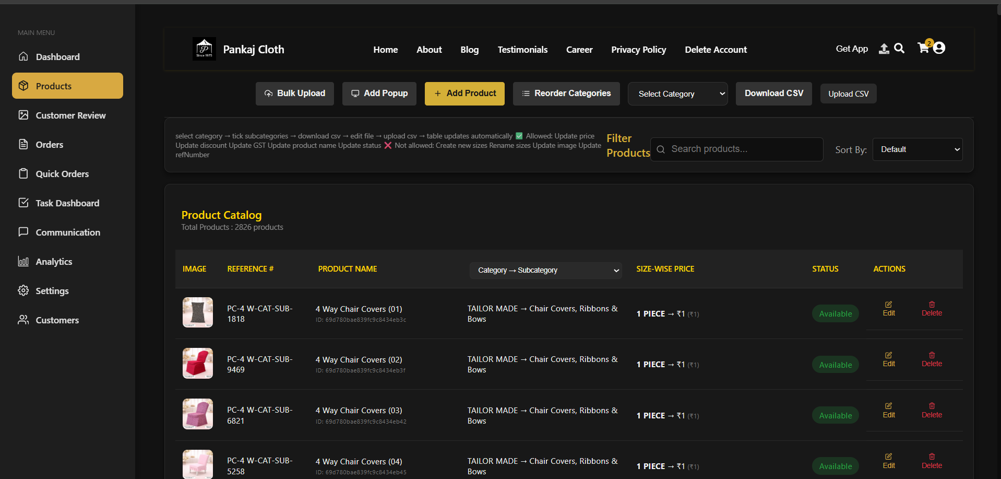Click the Pankaj Cloth logo image
Viewport: 1001px width, 479px height.
click(x=204, y=49)
